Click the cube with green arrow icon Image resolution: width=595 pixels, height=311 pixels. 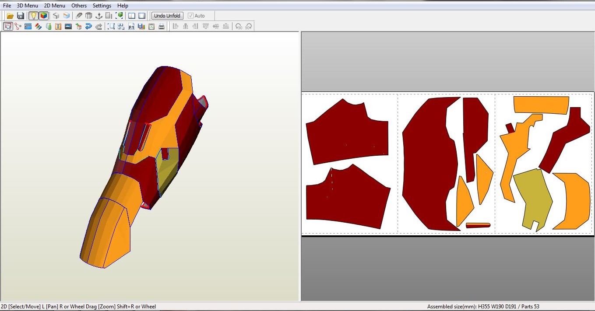[x=78, y=26]
